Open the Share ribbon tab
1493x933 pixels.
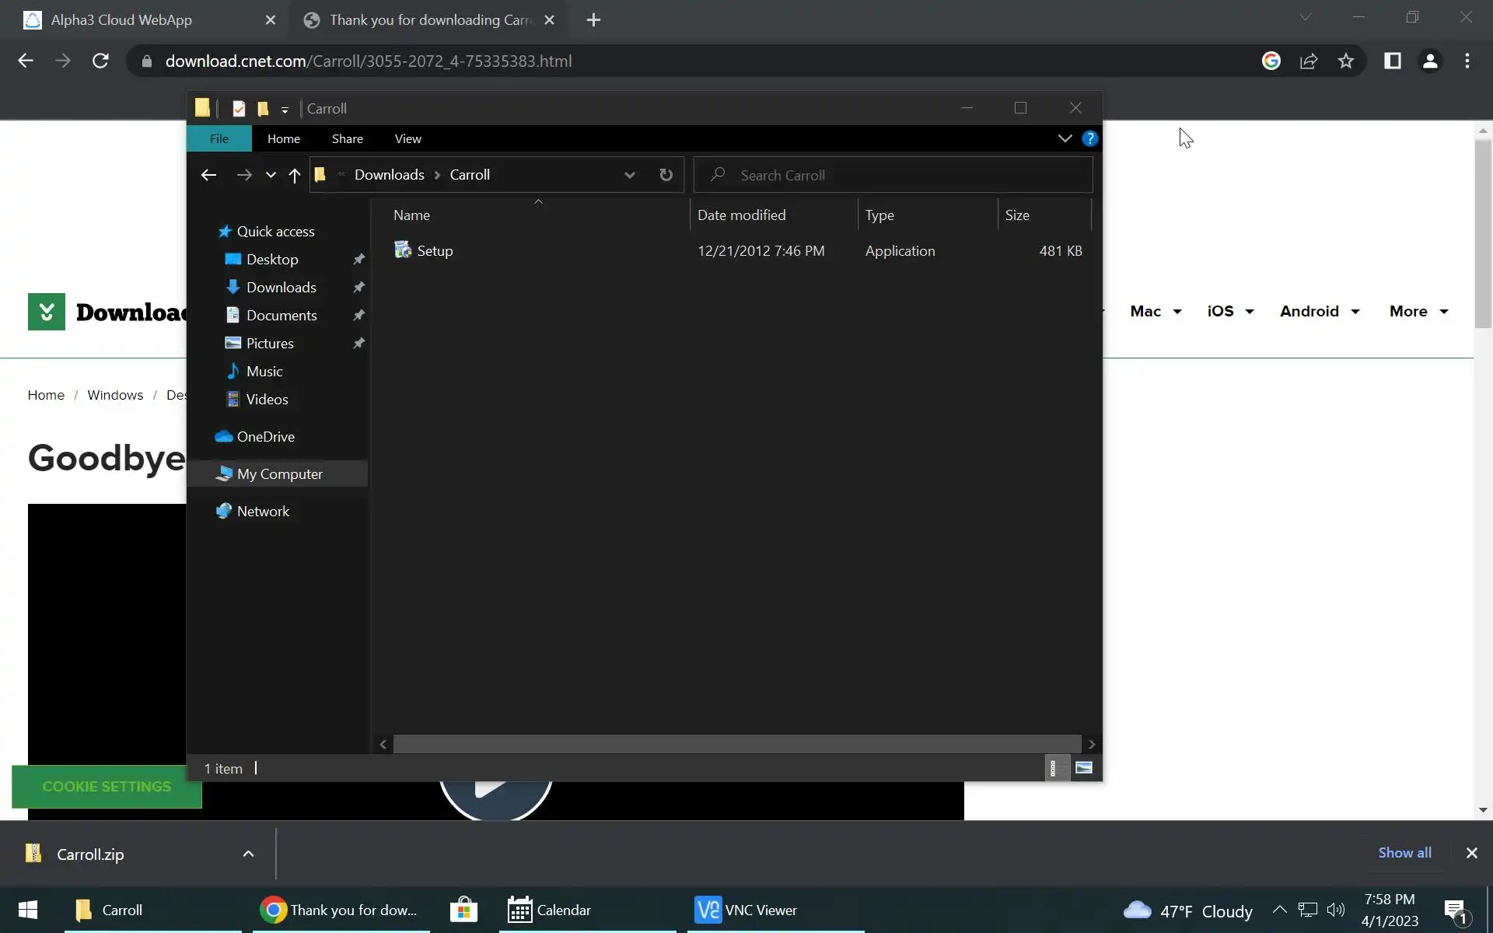(x=347, y=138)
